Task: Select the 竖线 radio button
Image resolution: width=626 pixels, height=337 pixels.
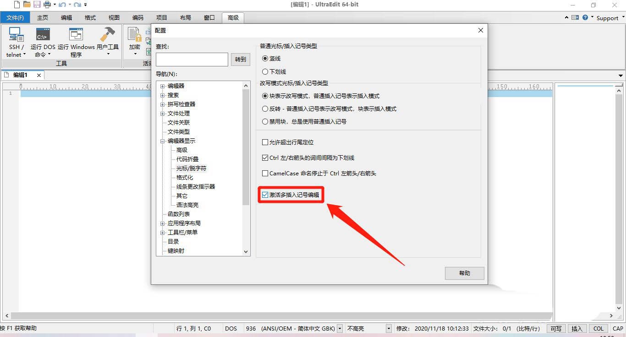Action: [x=265, y=59]
